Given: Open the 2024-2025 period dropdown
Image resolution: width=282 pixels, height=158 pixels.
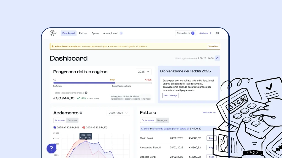Looking at the screenshot, I should [118, 113].
